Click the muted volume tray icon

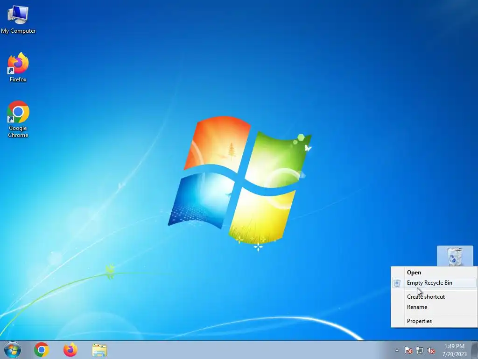click(x=431, y=350)
